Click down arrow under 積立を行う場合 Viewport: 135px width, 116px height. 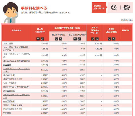(x=57, y=39)
